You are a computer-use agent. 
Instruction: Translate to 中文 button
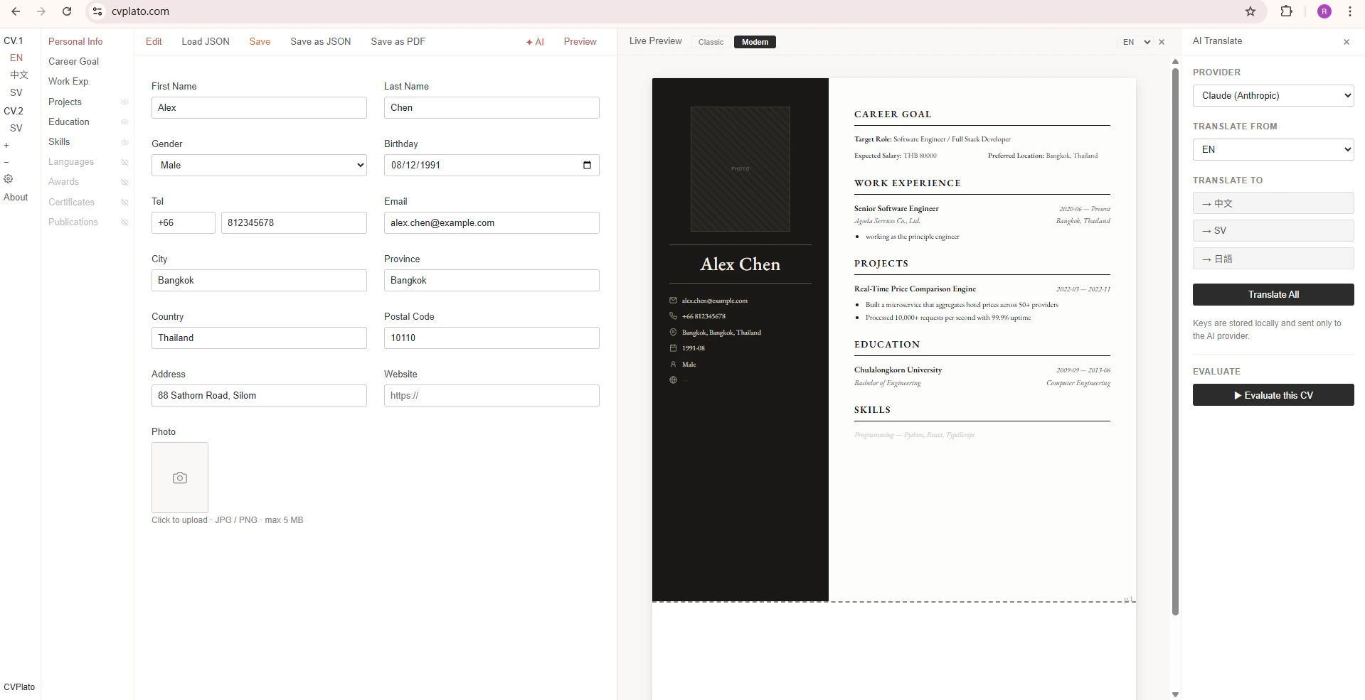(1273, 203)
